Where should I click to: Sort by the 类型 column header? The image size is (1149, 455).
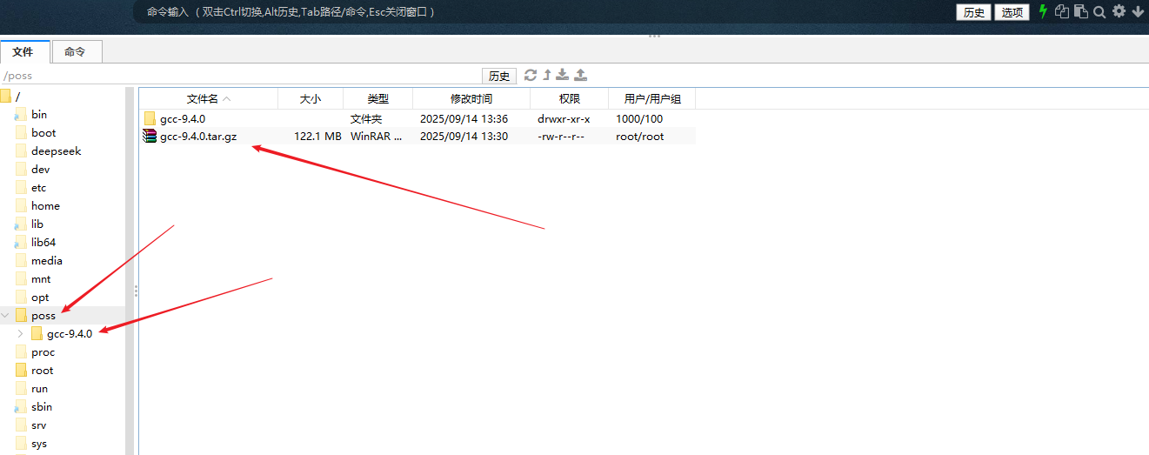[x=378, y=99]
